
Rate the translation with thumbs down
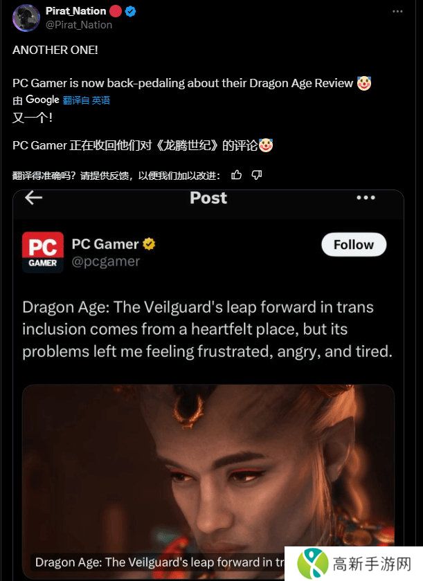(256, 175)
